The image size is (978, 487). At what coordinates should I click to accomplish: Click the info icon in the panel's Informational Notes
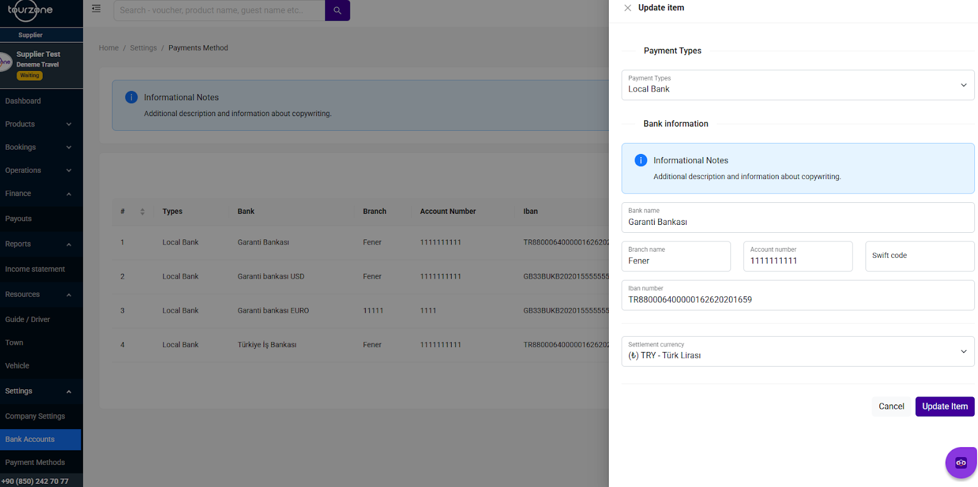[641, 160]
